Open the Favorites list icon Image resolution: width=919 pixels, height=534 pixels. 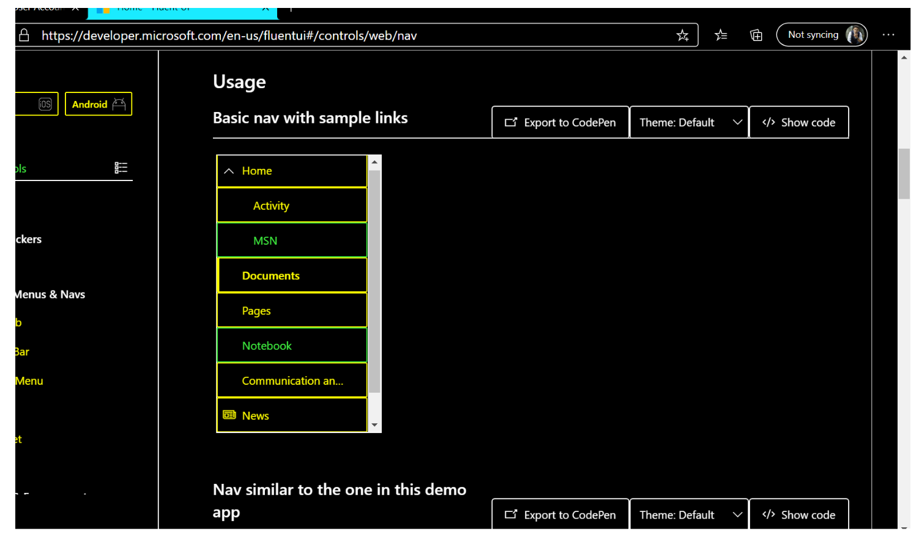[x=721, y=35]
